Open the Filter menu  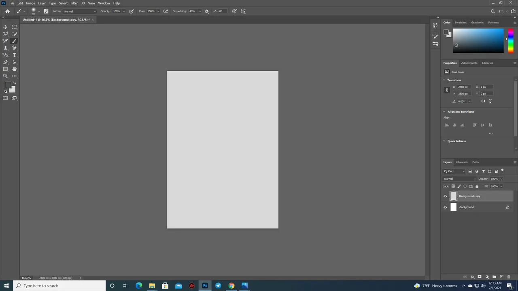pyautogui.click(x=74, y=3)
